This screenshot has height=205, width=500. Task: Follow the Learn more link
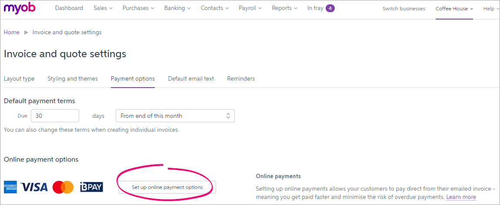[x=461, y=197]
